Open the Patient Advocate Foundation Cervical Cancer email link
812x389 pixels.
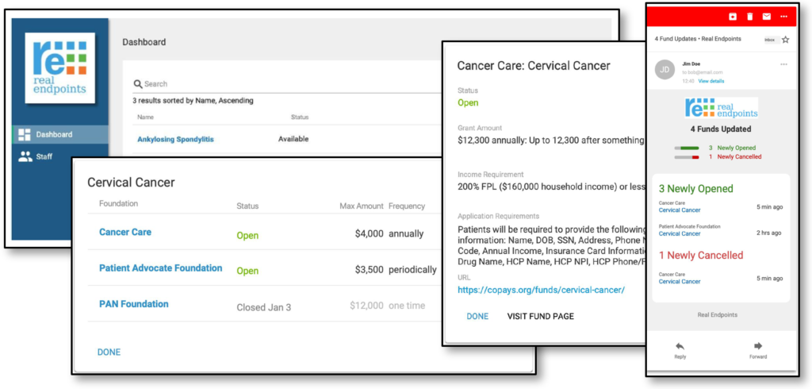click(680, 233)
